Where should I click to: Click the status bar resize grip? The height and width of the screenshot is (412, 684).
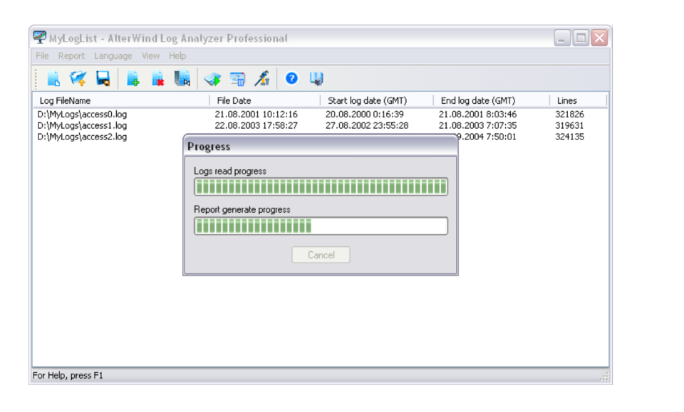click(x=604, y=376)
